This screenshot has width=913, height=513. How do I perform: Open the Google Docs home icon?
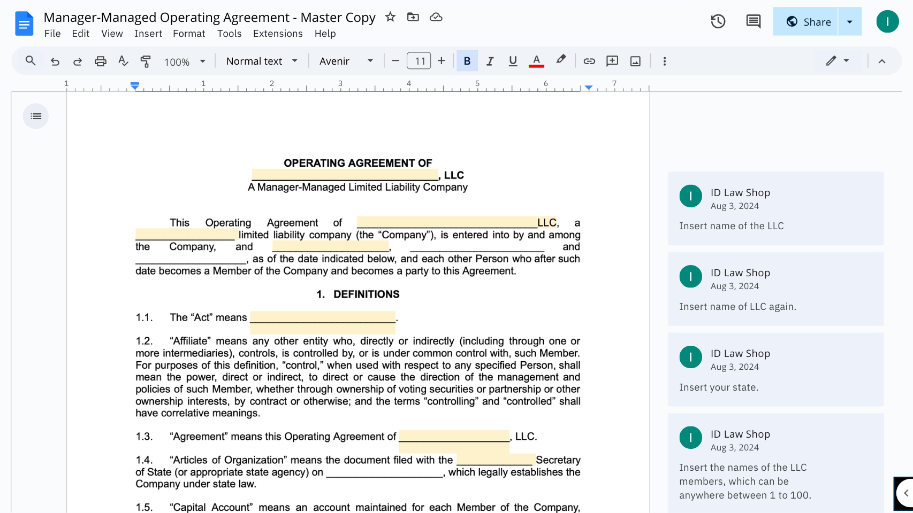point(24,24)
